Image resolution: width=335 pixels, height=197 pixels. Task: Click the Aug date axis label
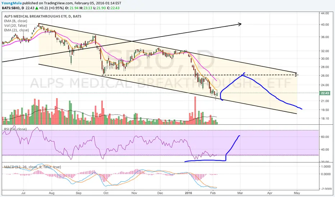click(x=51, y=193)
